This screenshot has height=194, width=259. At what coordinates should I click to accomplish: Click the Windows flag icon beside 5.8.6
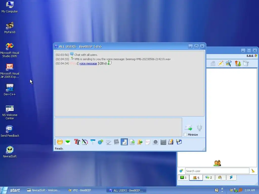pyautogui.click(x=256, y=56)
